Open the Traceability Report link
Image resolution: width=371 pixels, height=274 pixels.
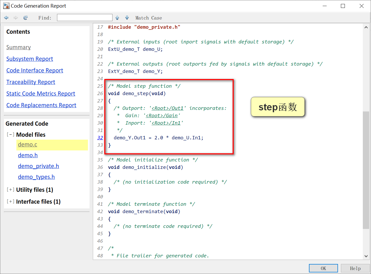(31, 82)
